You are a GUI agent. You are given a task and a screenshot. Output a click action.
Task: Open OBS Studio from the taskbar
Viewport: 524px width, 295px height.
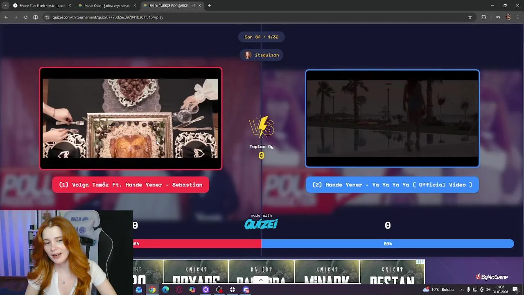click(219, 290)
